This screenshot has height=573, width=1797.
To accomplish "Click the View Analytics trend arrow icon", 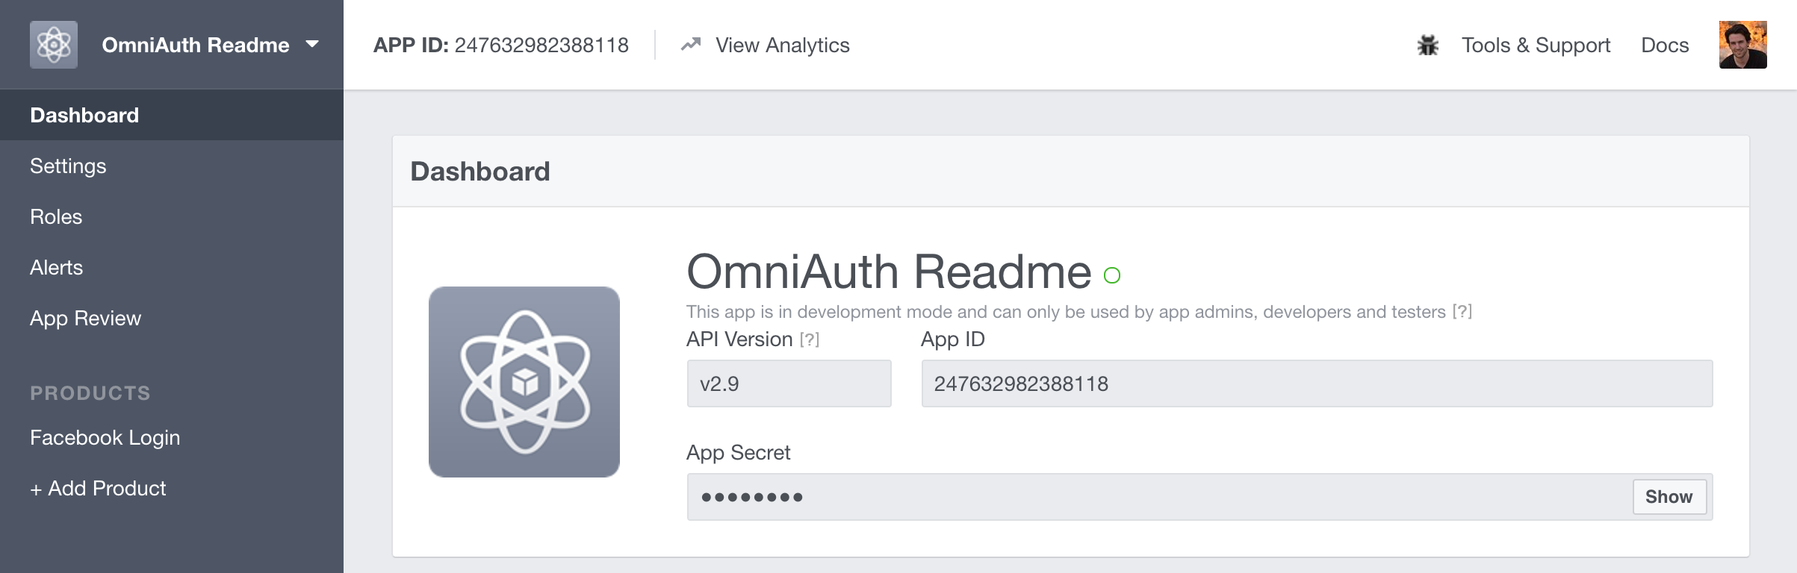I will click(x=691, y=45).
